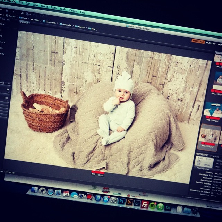
Task: Open the recent files dropdown in toolbar
Action: click(7, 11)
